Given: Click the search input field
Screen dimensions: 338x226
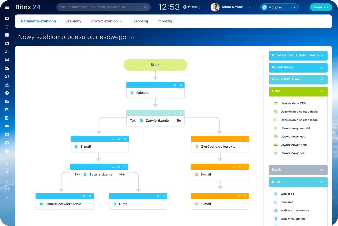Looking at the screenshot, I should tap(101, 7).
